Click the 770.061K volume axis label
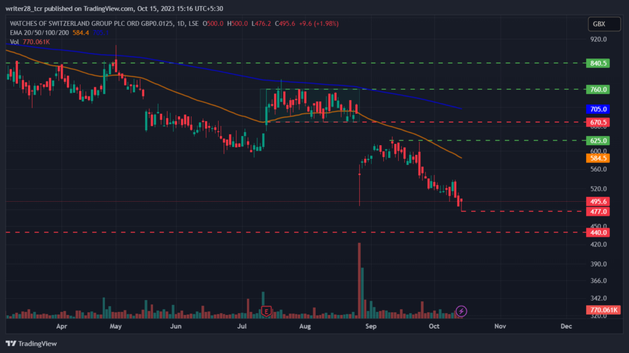629x353 pixels. point(603,310)
